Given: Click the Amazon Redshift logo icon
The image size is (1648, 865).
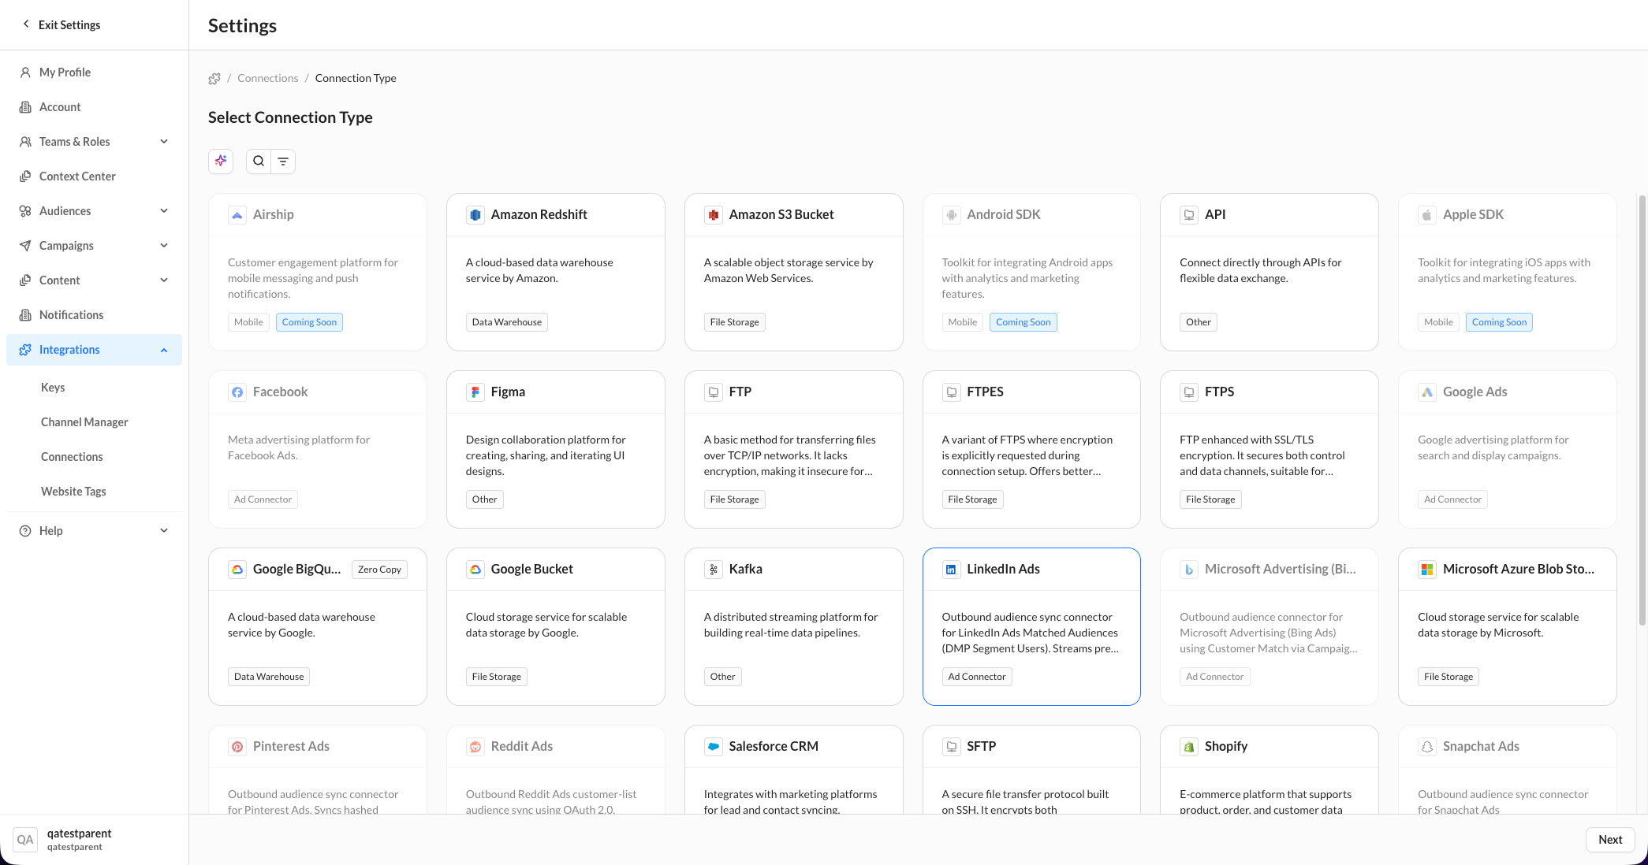Looking at the screenshot, I should (475, 215).
